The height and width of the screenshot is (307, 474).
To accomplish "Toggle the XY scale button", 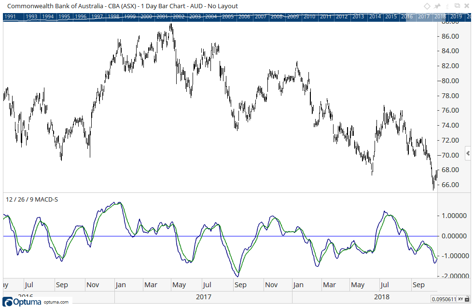I will point(460,299).
